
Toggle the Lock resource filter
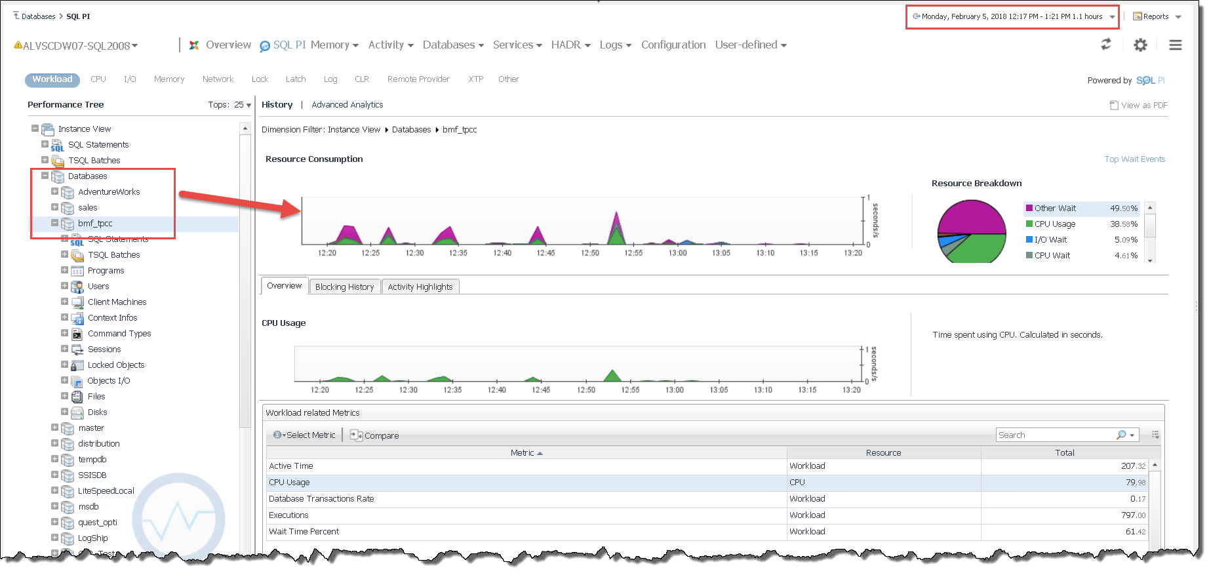click(260, 79)
